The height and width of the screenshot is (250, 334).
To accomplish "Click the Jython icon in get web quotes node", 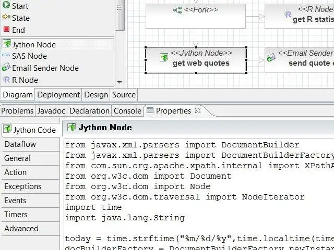I will click(163, 57).
